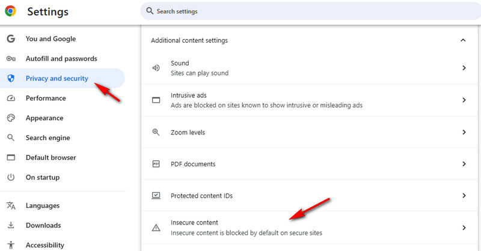Screen dimensions: 481x251
Task: Click the PDF icon in PDF documents row
Action: tap(156, 164)
